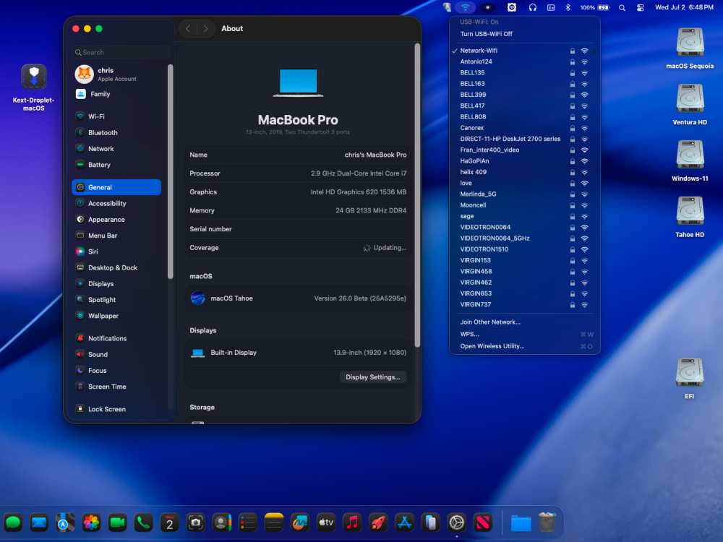
Task: Open Spotlight settings
Action: 116,300
